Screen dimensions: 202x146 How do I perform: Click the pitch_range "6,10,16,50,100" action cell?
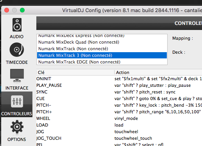coord(158,112)
